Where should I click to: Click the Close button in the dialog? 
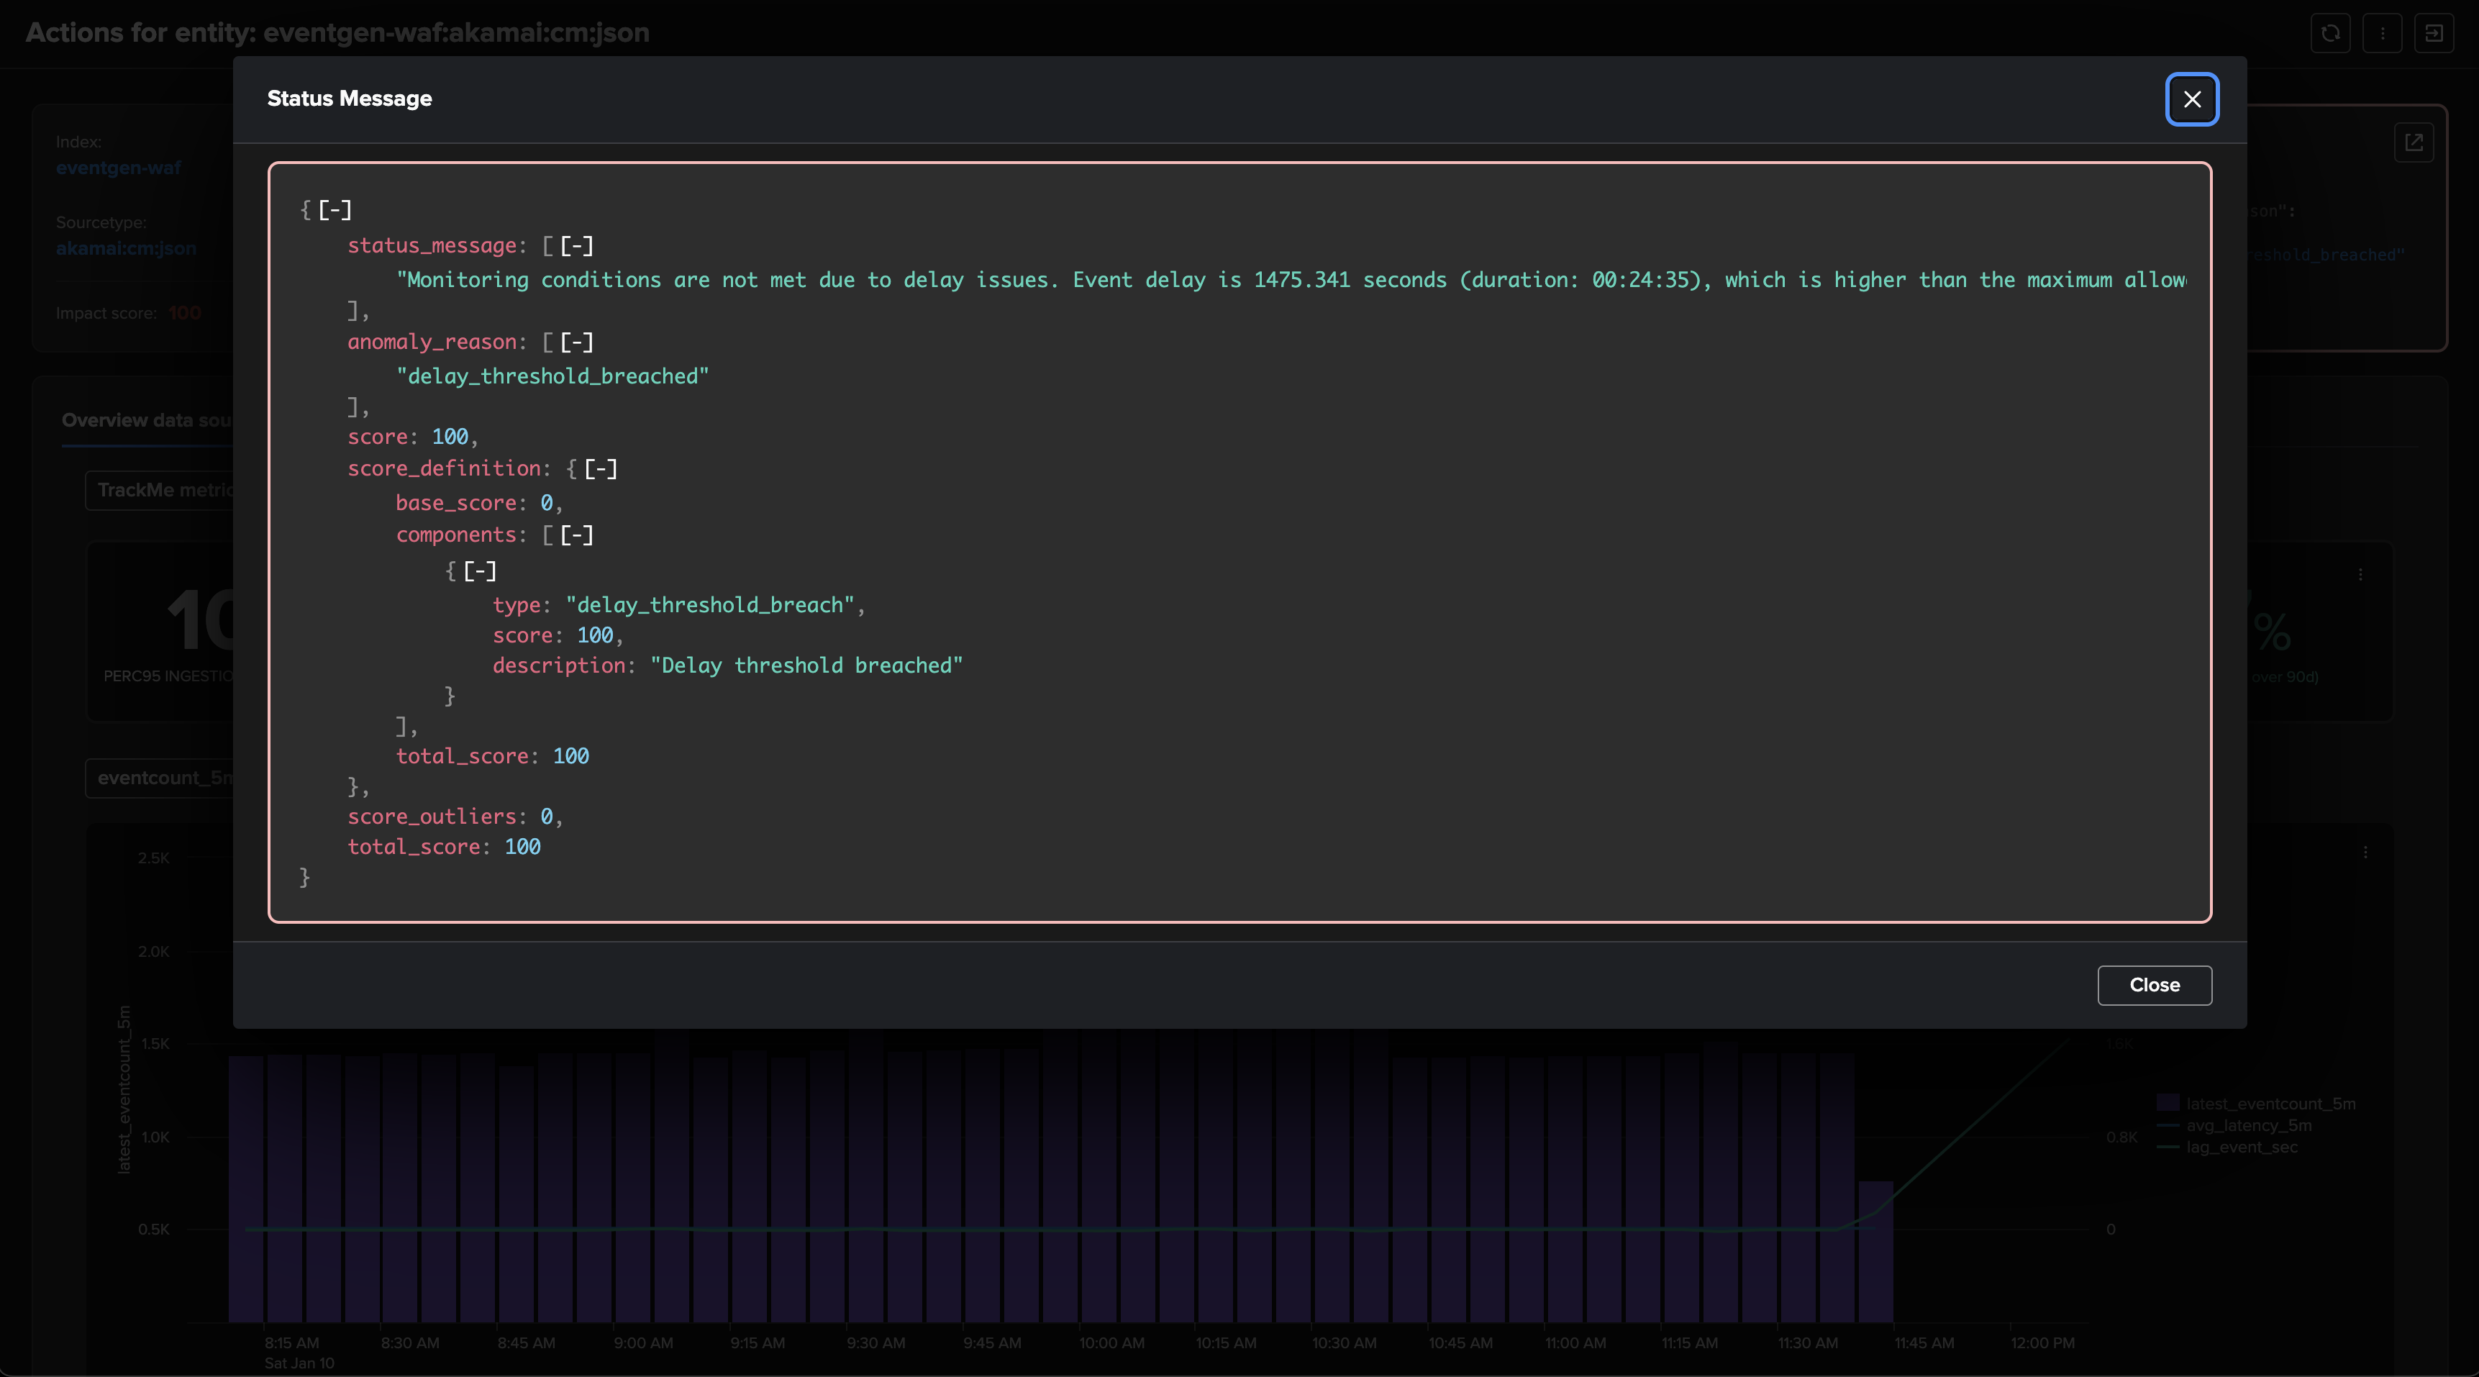click(x=2155, y=986)
